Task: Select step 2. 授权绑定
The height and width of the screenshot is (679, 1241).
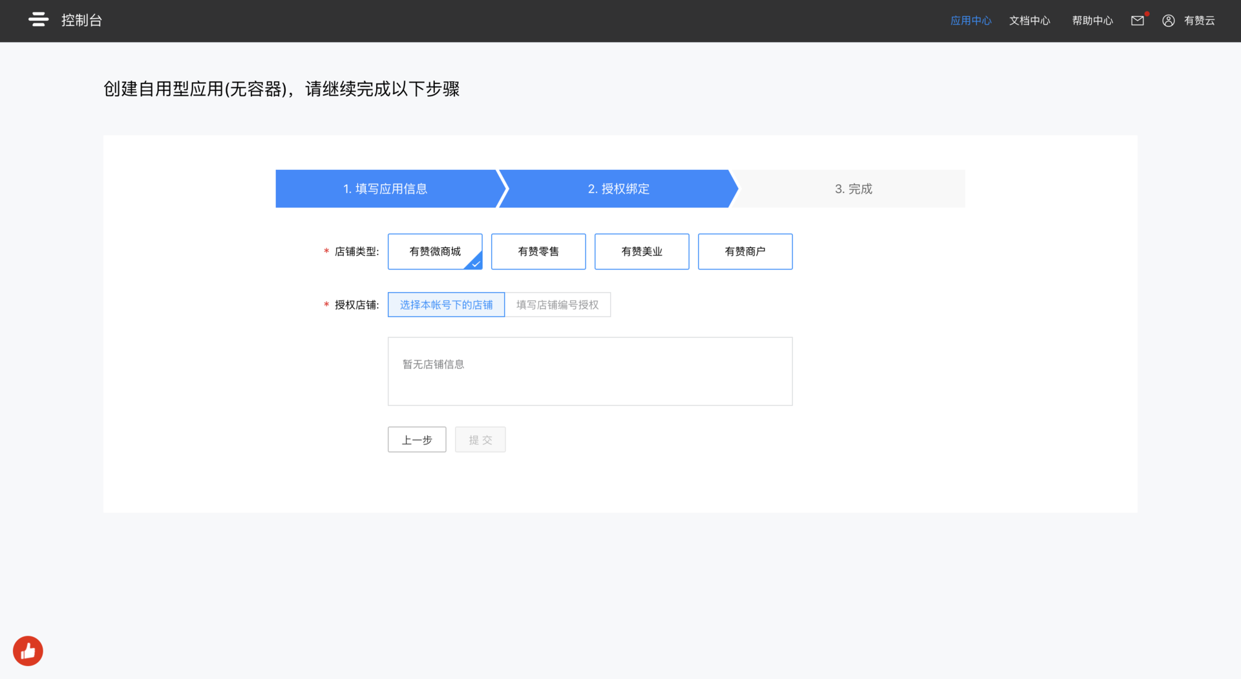Action: [x=619, y=189]
